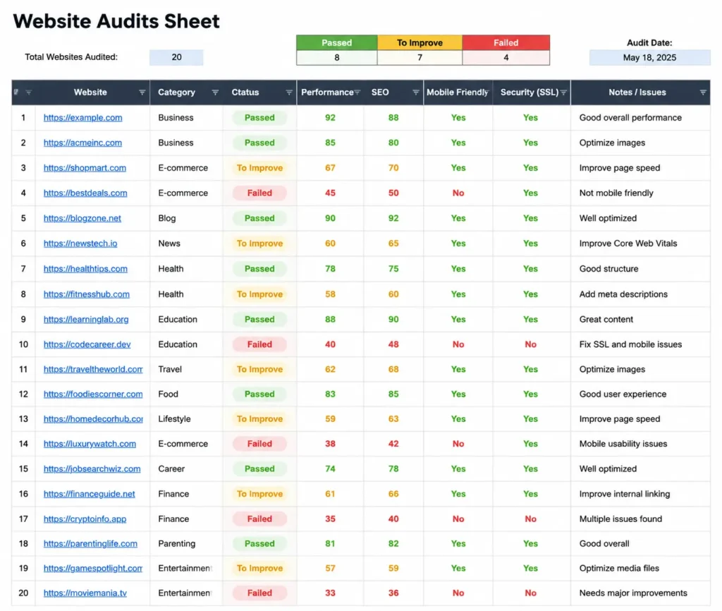Screen dimensions: 722x611
Task: Open the Ctatus column filter dropdown
Action: 289,92
